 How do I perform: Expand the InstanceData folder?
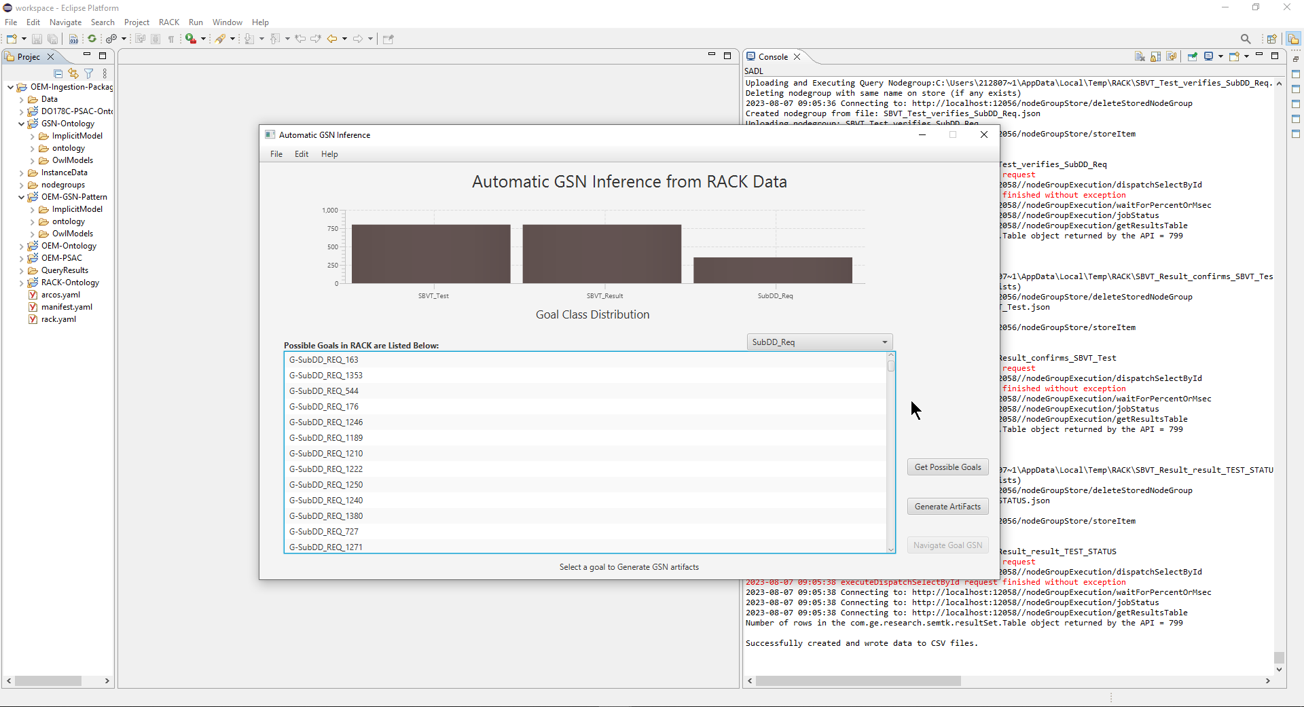pos(21,173)
